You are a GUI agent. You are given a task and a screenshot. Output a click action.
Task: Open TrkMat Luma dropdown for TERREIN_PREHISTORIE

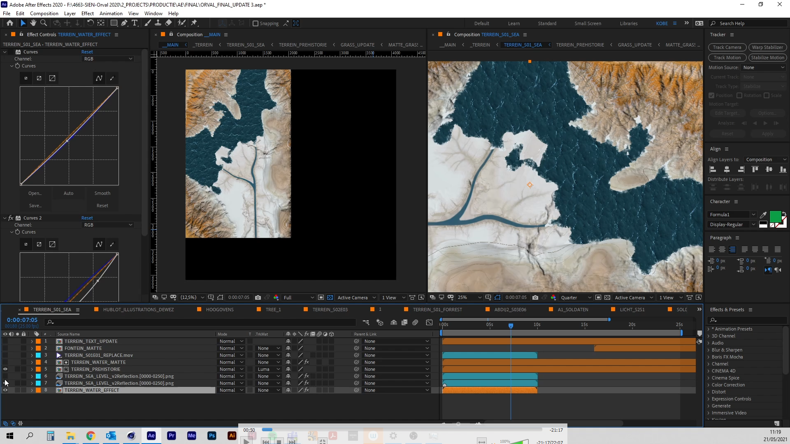click(269, 369)
